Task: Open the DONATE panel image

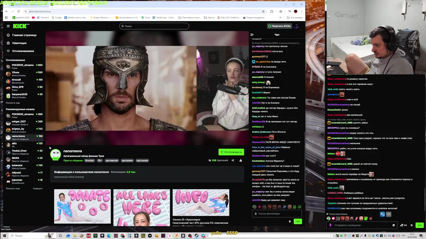Action: [83, 206]
